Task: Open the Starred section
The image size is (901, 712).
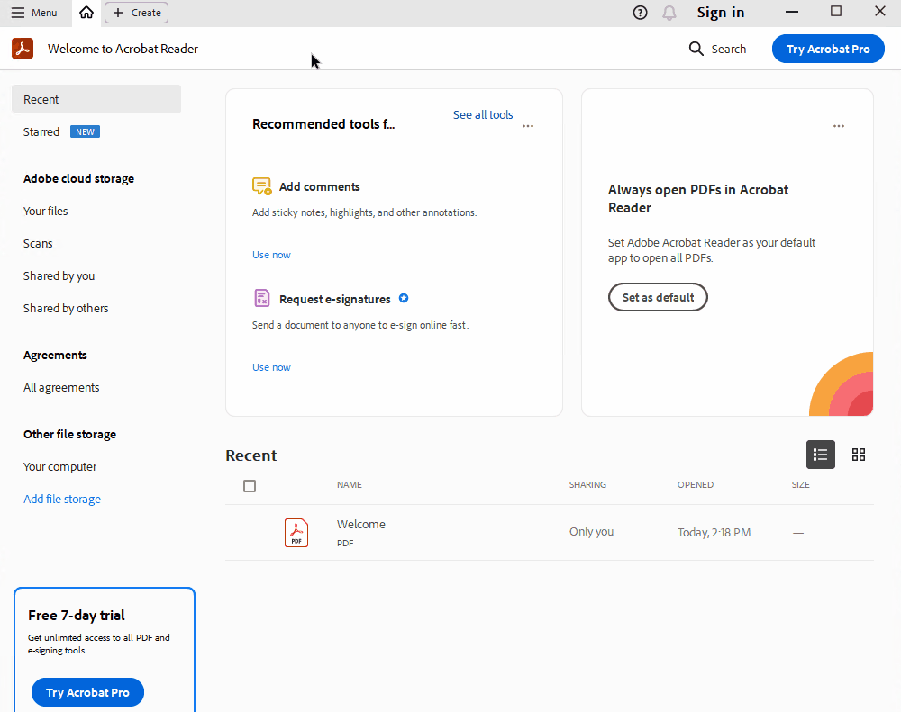Action: 41,131
